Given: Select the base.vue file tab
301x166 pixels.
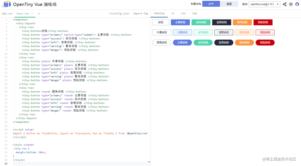Looking at the screenshot, I should click(23, 13).
